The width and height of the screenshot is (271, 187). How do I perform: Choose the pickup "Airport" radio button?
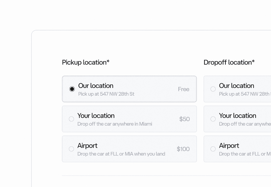71,149
